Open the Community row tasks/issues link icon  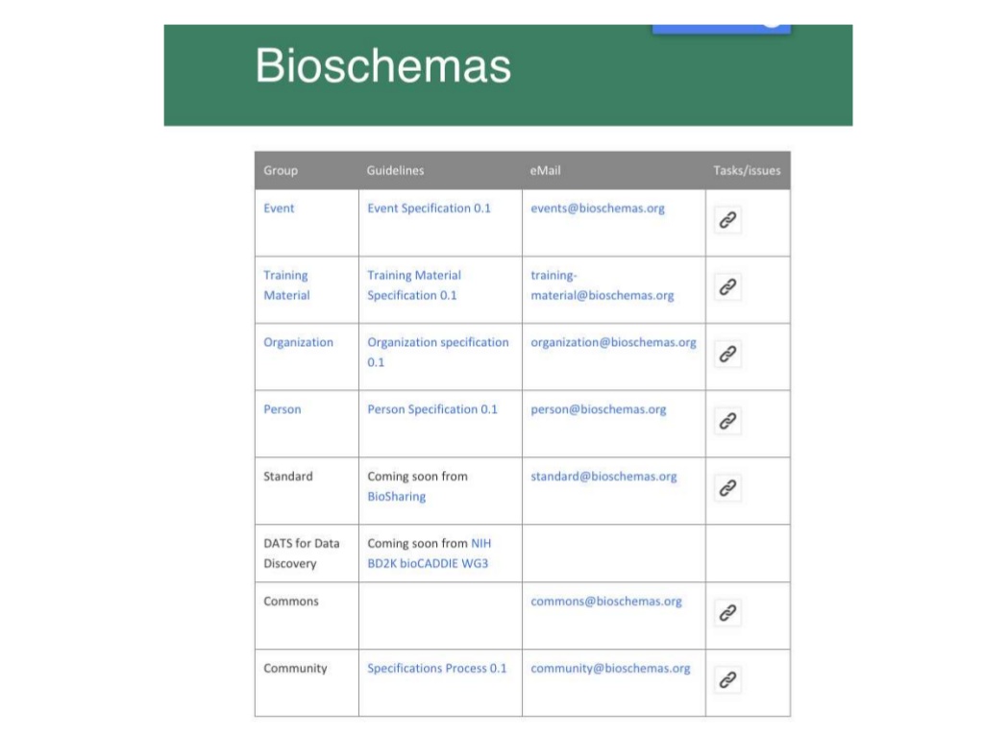[727, 680]
